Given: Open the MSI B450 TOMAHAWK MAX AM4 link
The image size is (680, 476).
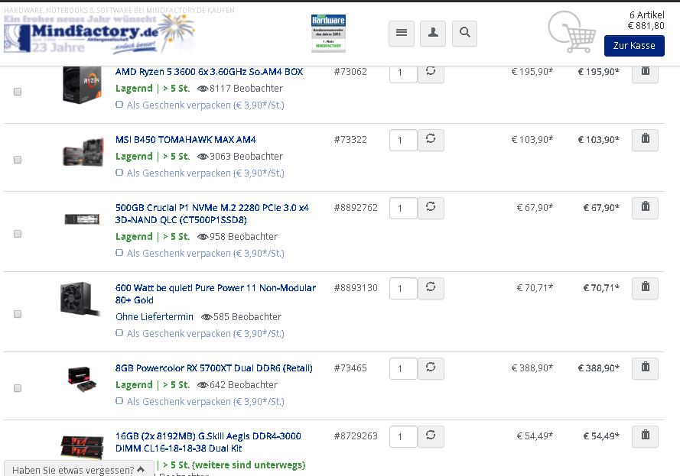Looking at the screenshot, I should click(186, 140).
